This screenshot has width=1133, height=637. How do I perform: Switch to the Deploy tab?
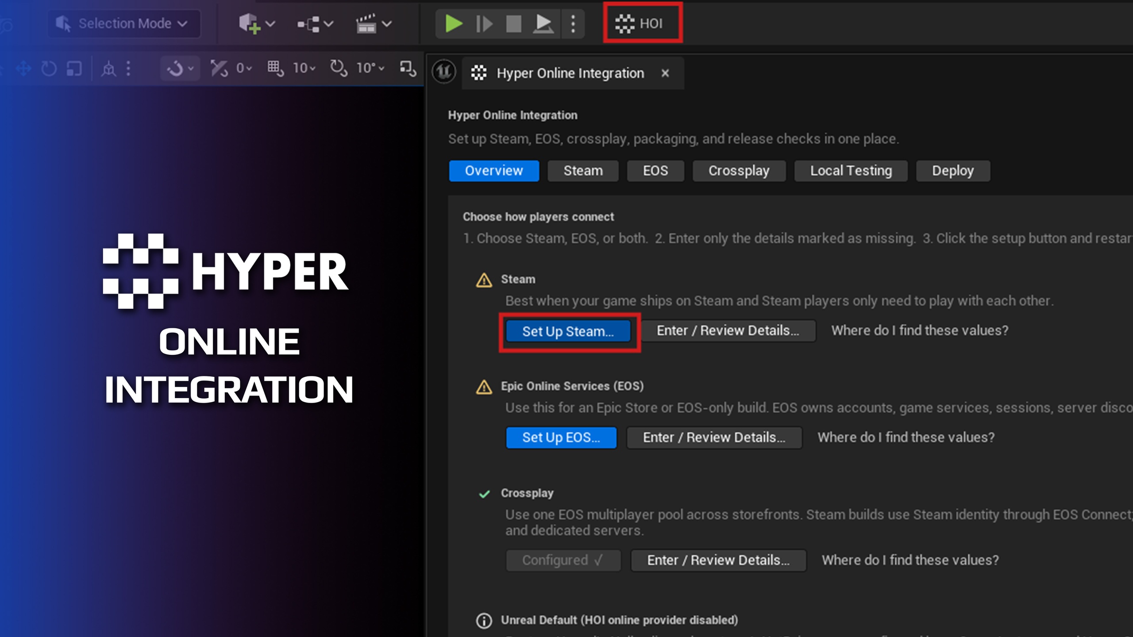(953, 171)
